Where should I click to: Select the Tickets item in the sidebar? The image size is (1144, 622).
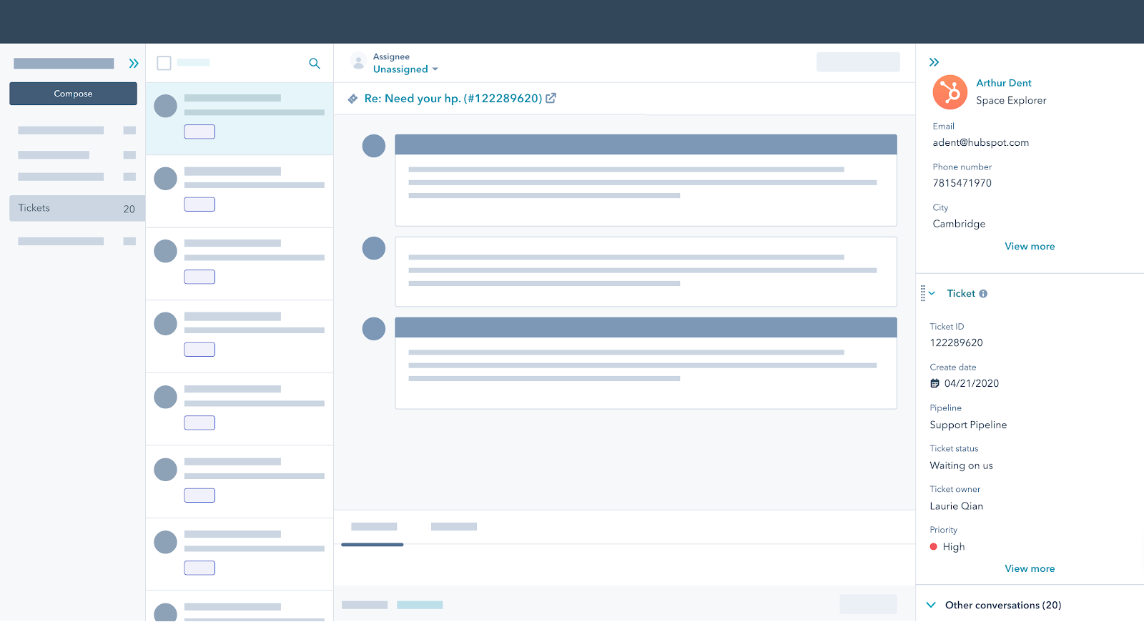(77, 208)
